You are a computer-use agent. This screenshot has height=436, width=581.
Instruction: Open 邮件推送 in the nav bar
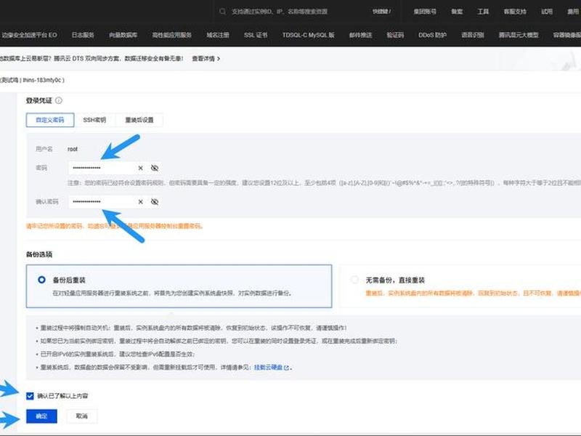point(360,35)
